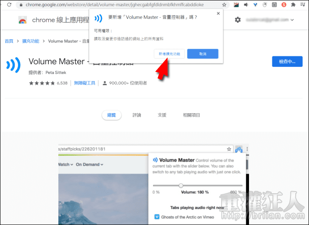Viewport: 309px width, 225px height.
Task: Bookmark this page with the star icon
Action: click(224, 5)
